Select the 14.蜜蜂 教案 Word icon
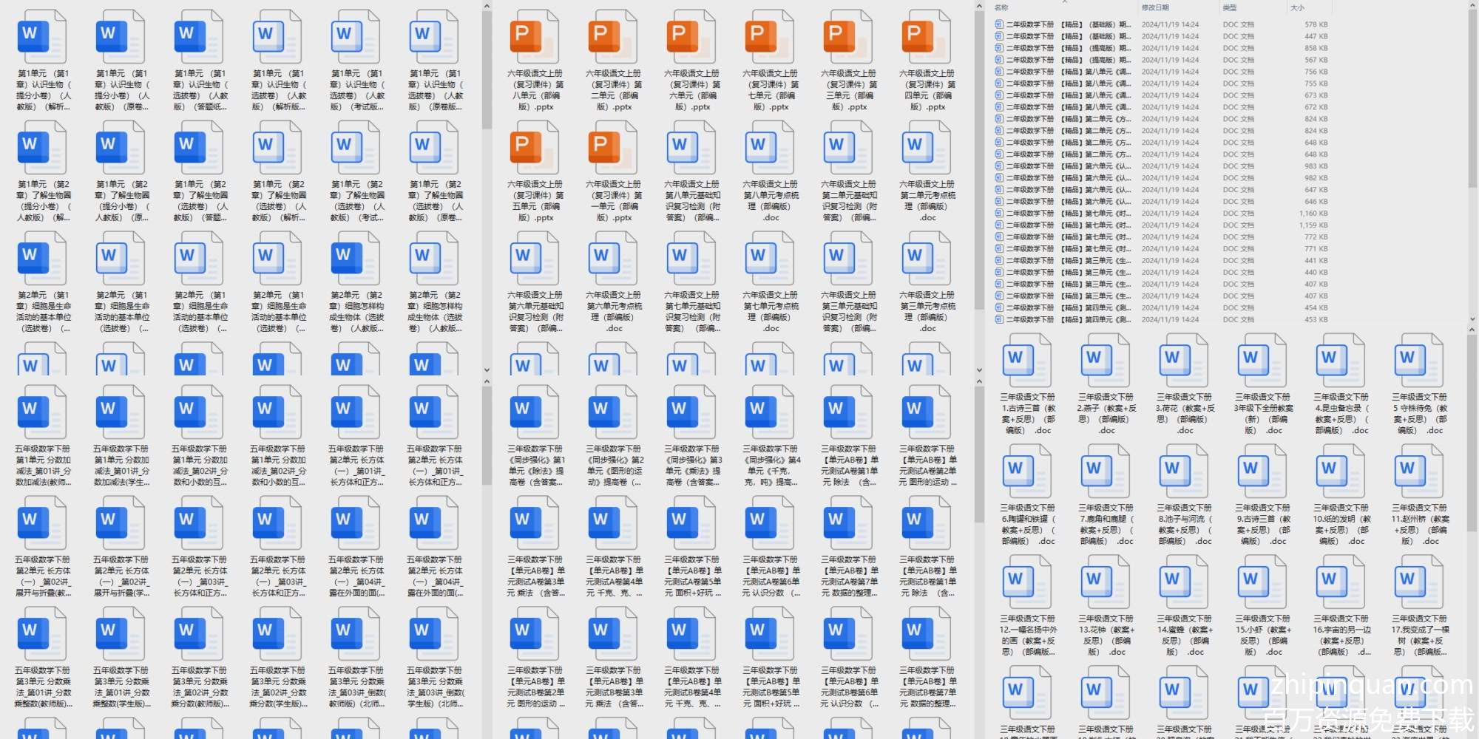Image resolution: width=1479 pixels, height=739 pixels. [1184, 582]
